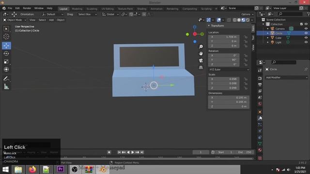Activate the Rotate tool
Viewport: 310px width, 174px height.
[6, 54]
